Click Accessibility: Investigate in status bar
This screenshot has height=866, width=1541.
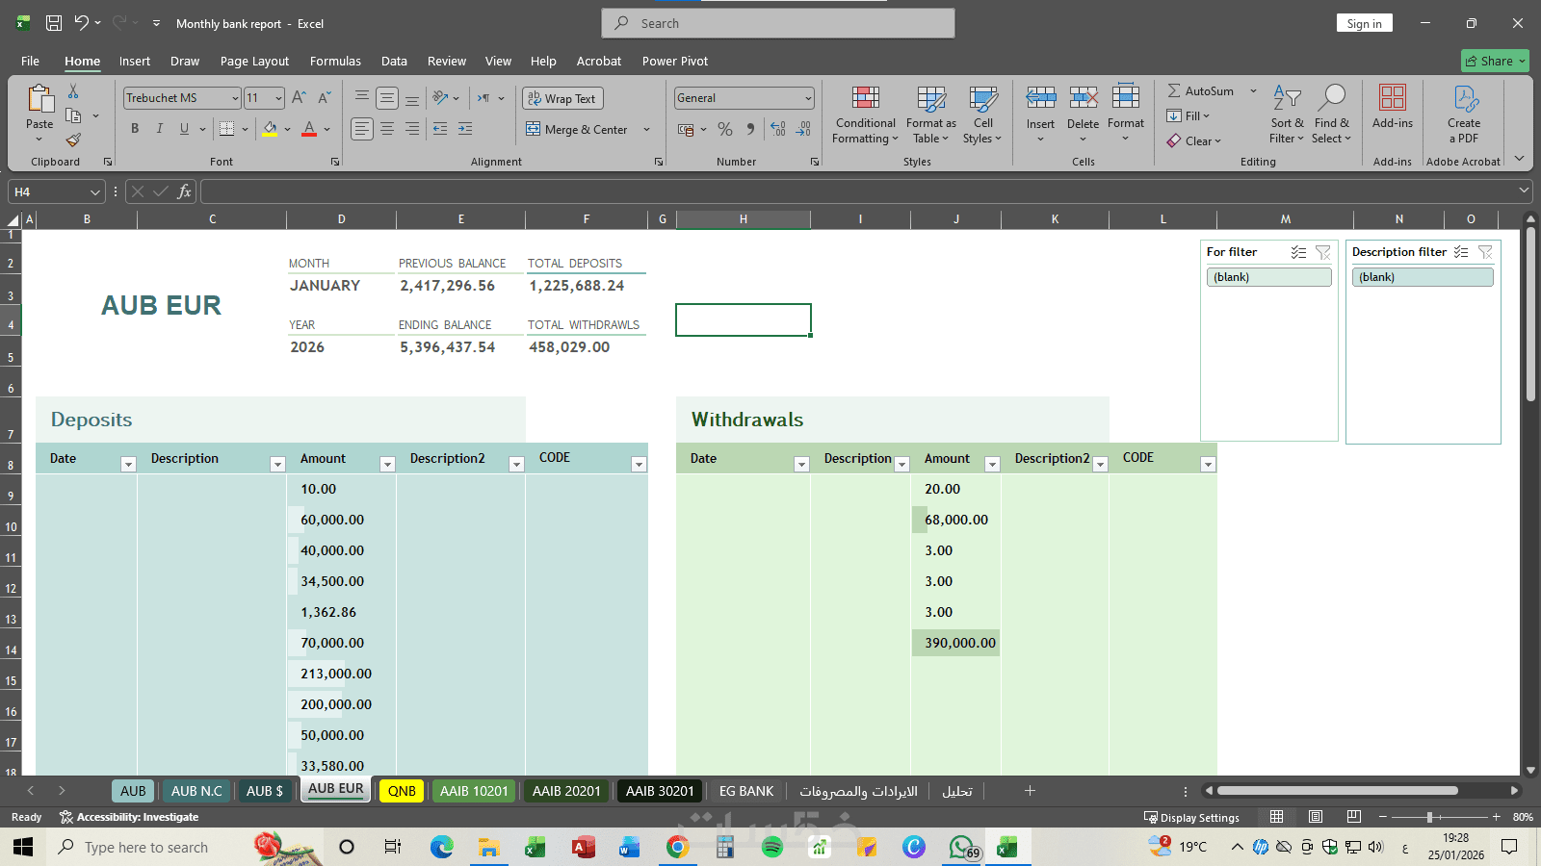coord(129,817)
